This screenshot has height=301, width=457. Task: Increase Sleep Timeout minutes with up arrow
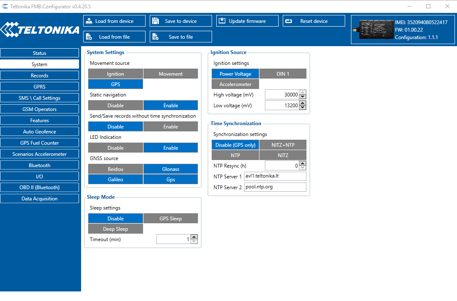click(x=194, y=237)
